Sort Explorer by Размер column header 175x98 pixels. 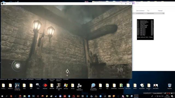coord(160,11)
